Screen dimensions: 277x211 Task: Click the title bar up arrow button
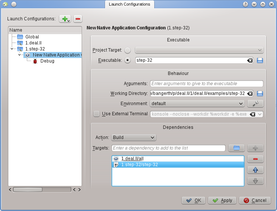click(263, 4)
